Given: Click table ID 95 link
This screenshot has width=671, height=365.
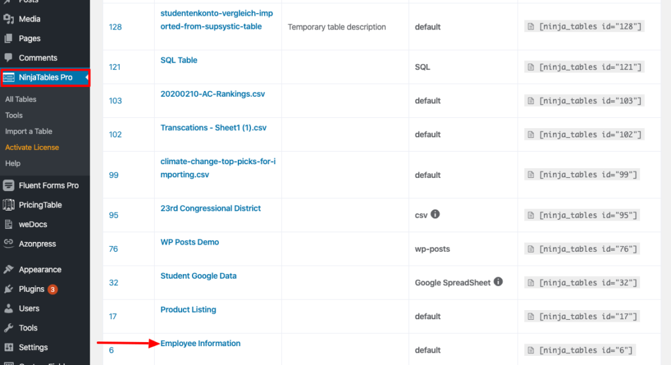Looking at the screenshot, I should (x=114, y=215).
